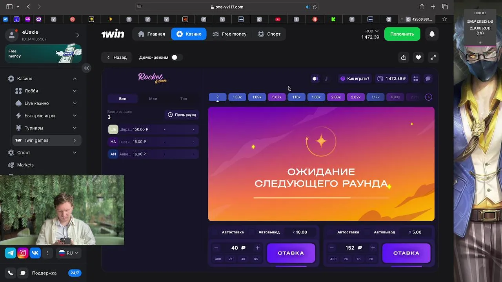
Task: Decrease the 152 ₽ bet amount
Action: click(331, 248)
